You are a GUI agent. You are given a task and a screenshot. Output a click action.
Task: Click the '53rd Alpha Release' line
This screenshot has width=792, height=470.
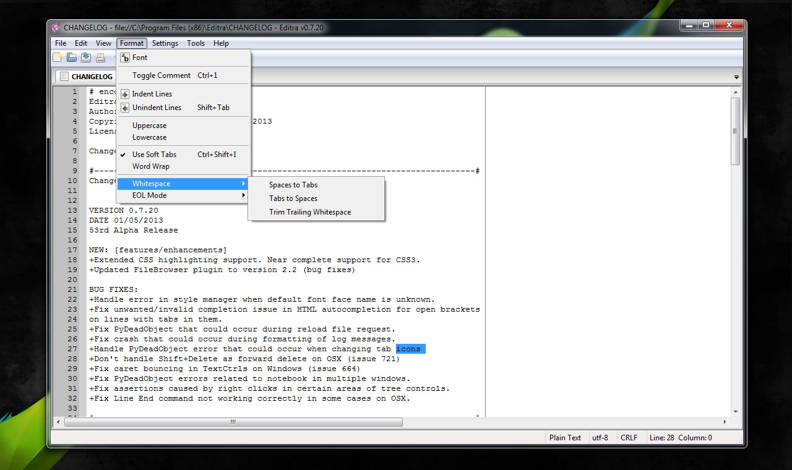tap(134, 230)
